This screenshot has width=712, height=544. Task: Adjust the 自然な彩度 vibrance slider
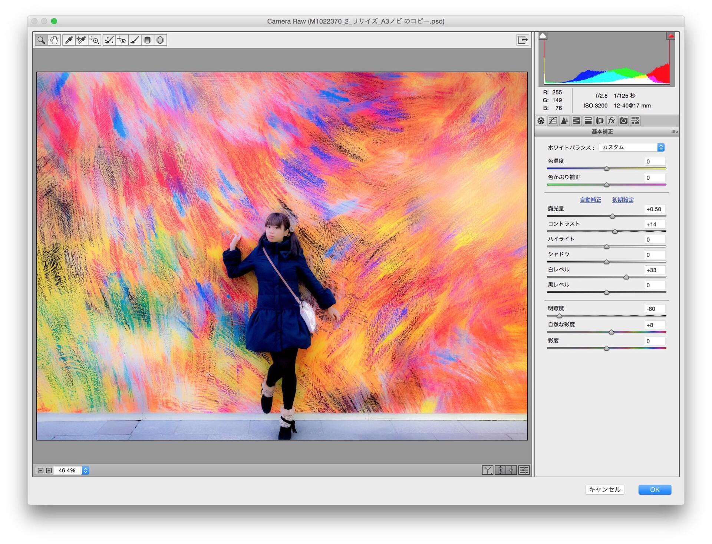[x=612, y=332]
